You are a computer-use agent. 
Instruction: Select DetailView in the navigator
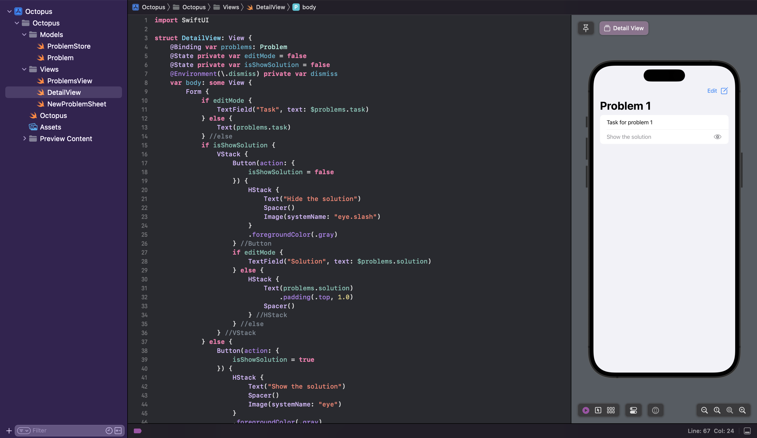(x=64, y=92)
